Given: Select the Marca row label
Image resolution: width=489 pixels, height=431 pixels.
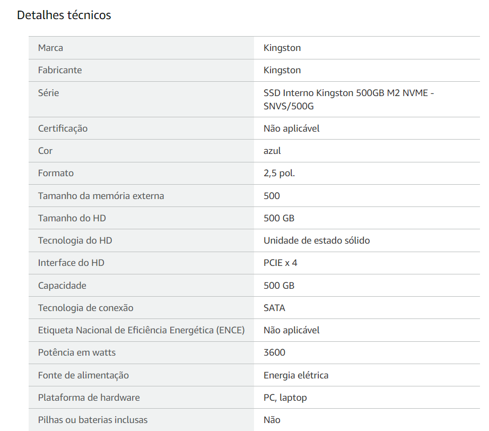Looking at the screenshot, I should coord(50,48).
